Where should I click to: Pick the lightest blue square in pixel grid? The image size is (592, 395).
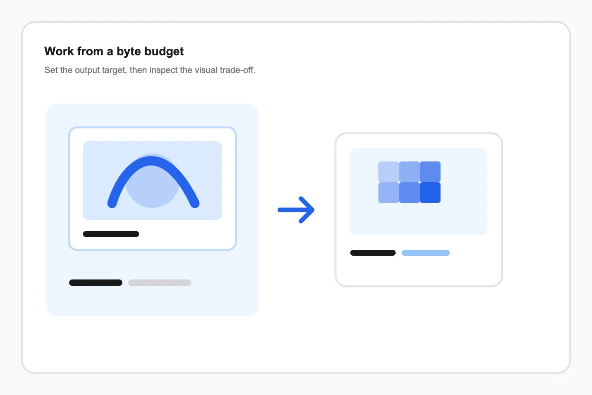click(x=389, y=172)
